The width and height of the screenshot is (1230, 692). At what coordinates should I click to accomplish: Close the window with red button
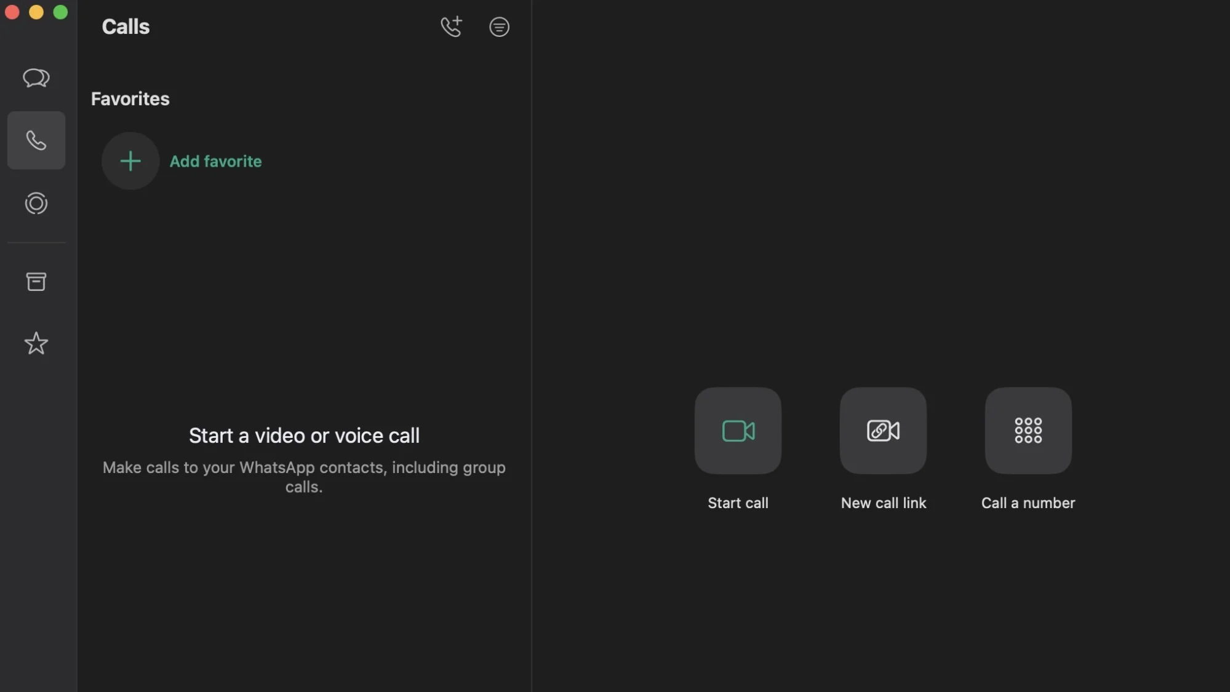(12, 12)
